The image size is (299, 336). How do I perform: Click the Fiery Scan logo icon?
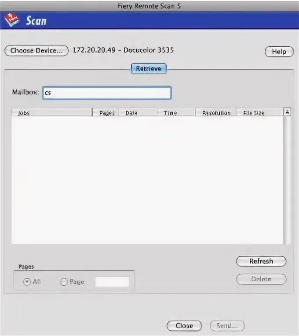(x=12, y=20)
